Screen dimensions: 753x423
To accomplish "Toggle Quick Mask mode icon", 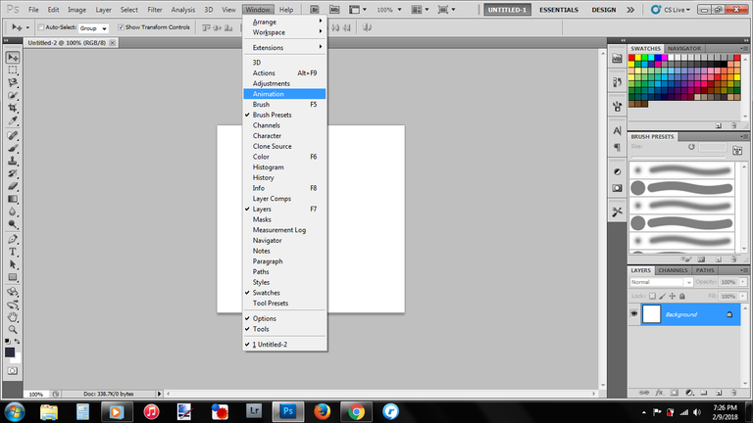I will point(13,371).
